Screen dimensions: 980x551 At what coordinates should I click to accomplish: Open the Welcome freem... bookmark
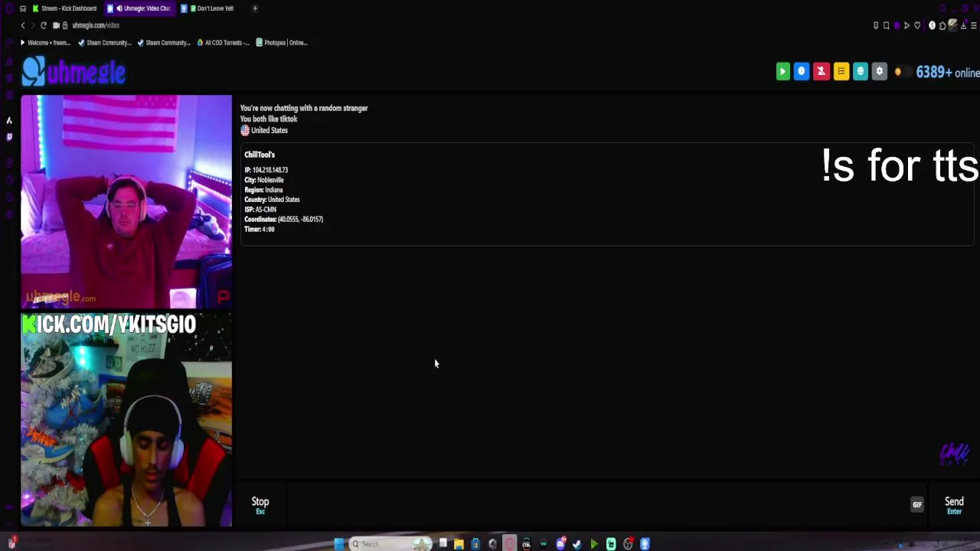45,43
